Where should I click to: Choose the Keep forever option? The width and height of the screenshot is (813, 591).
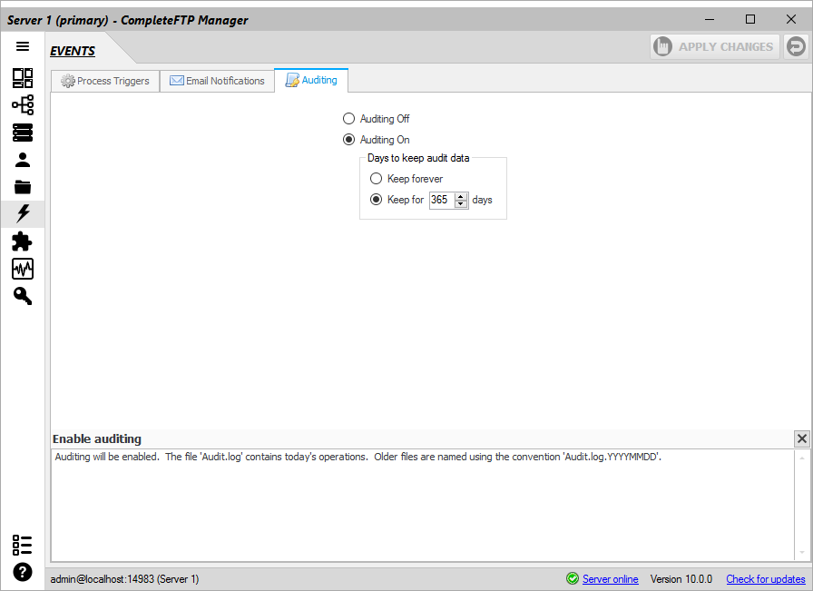coord(376,179)
